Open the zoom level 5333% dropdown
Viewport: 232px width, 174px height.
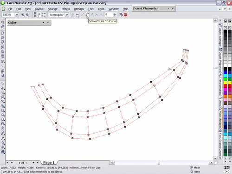pyautogui.click(x=17, y=15)
